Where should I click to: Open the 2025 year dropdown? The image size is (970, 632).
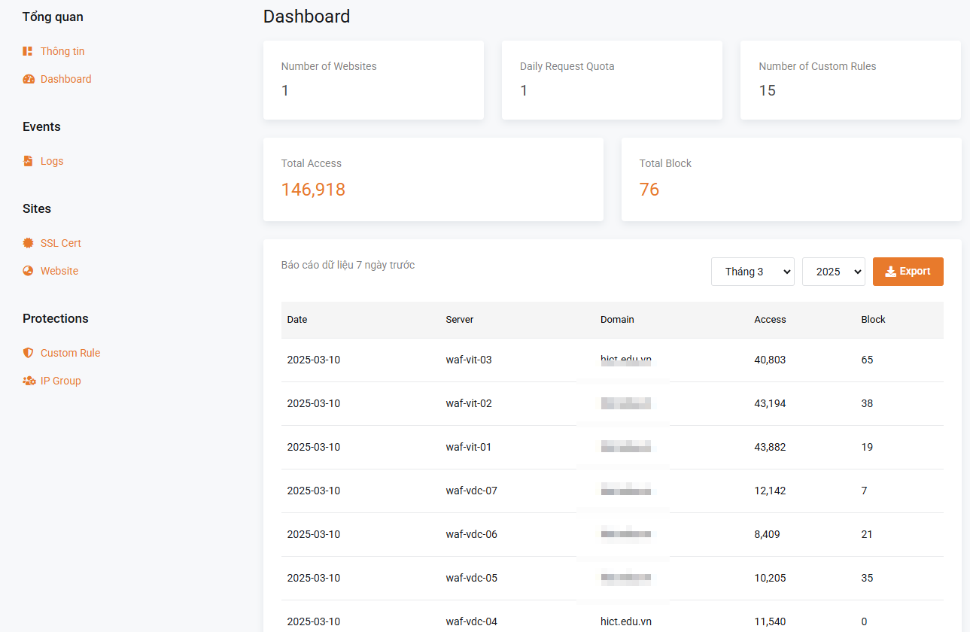(833, 272)
